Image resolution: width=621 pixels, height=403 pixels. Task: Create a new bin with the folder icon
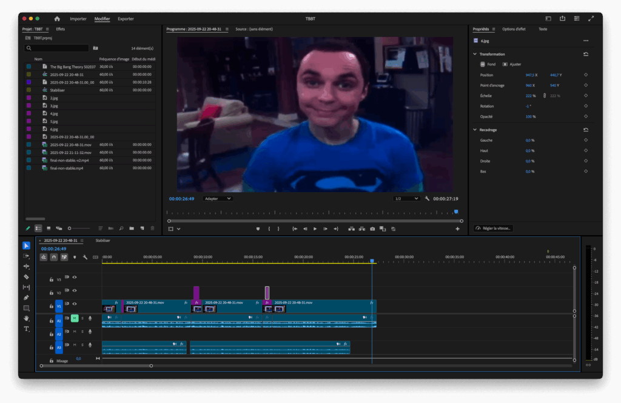[x=131, y=228]
